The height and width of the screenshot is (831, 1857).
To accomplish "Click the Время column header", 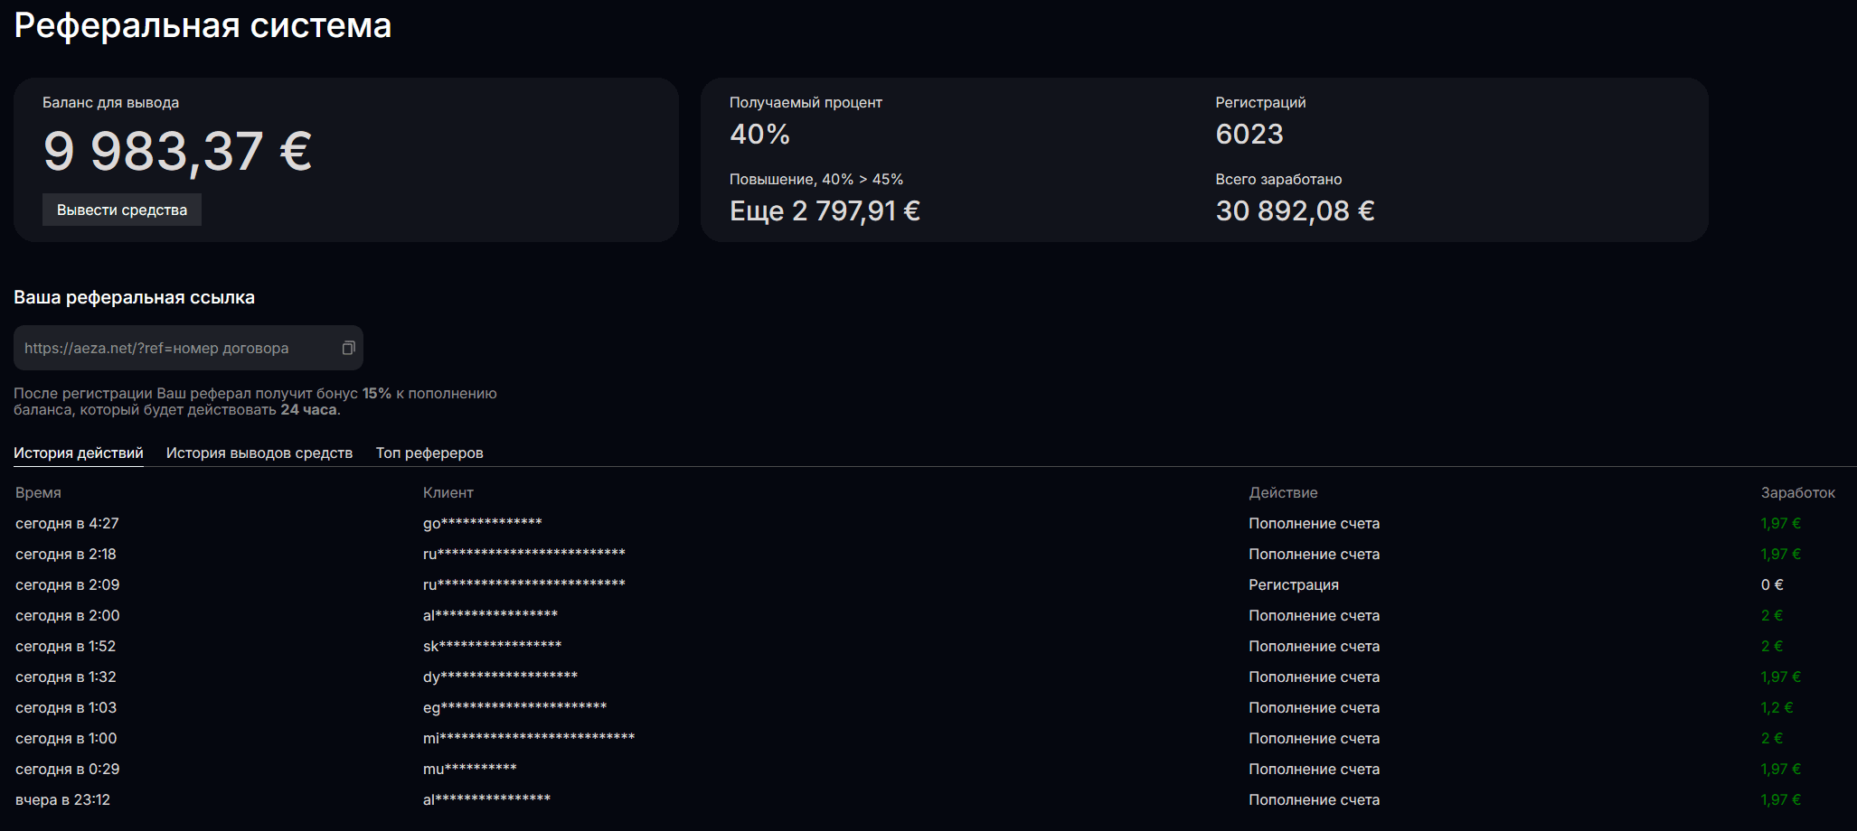I will [x=38, y=492].
